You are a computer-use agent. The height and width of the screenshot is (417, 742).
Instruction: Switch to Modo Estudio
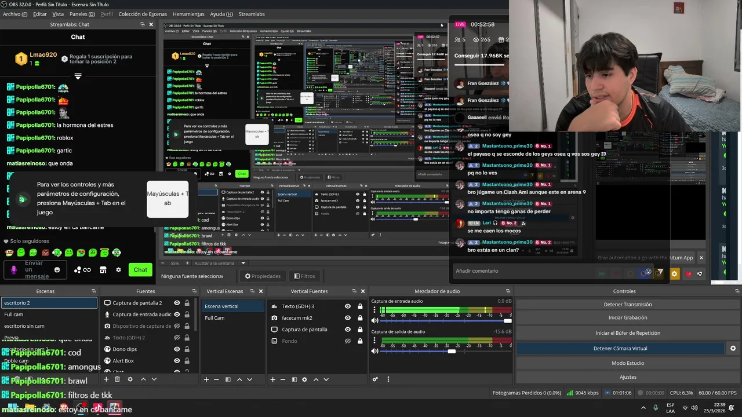coord(627,363)
